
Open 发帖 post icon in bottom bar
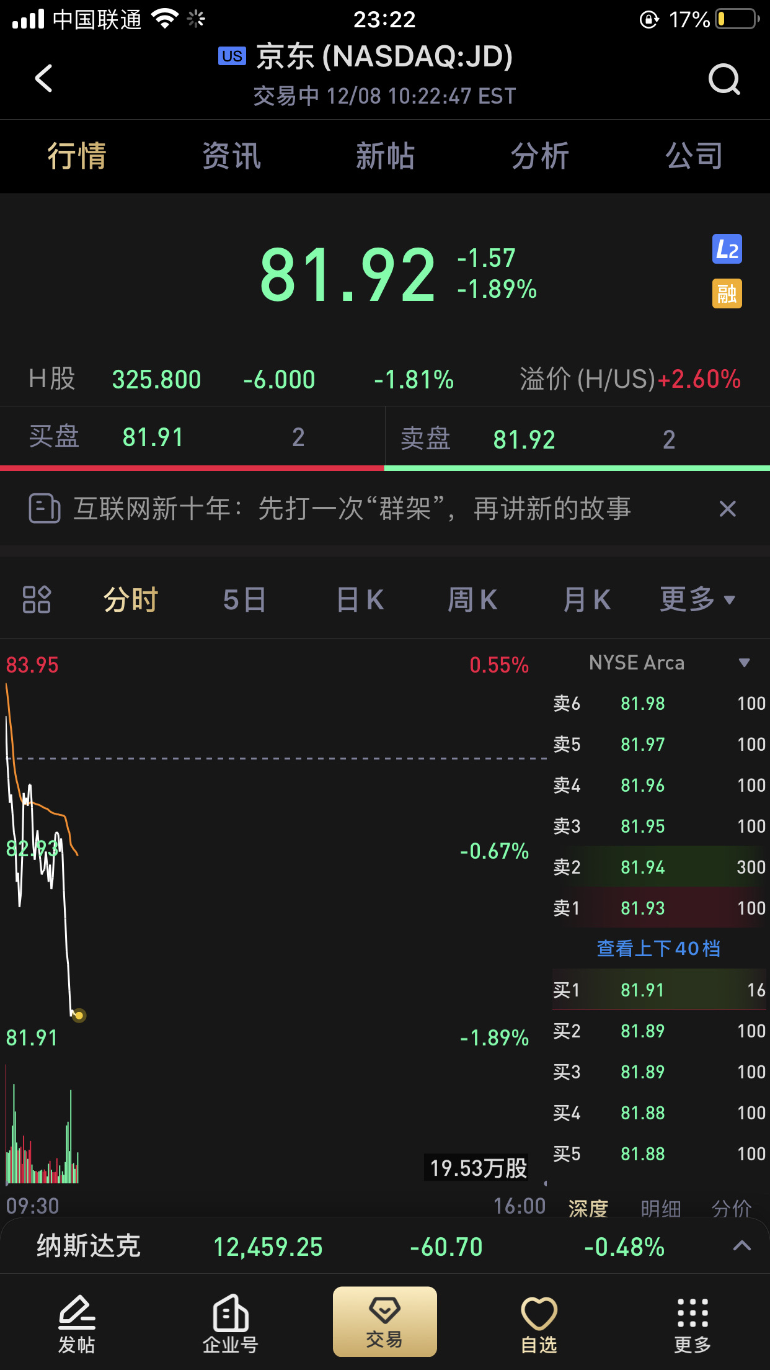tap(77, 1324)
